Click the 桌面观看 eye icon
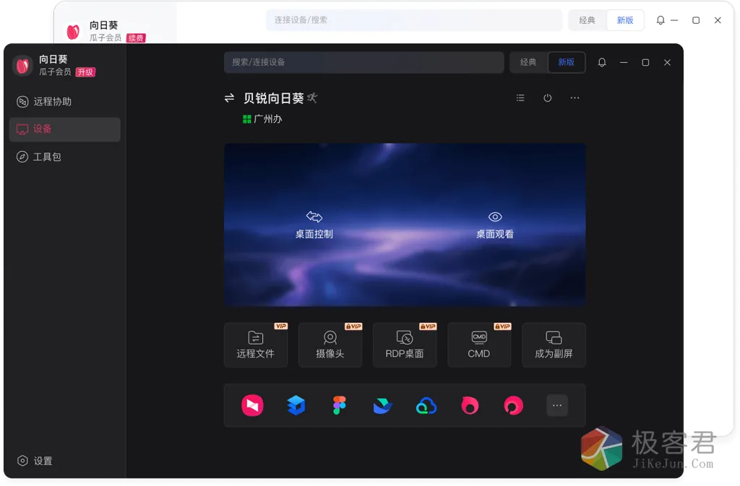The image size is (740, 486). point(495,217)
